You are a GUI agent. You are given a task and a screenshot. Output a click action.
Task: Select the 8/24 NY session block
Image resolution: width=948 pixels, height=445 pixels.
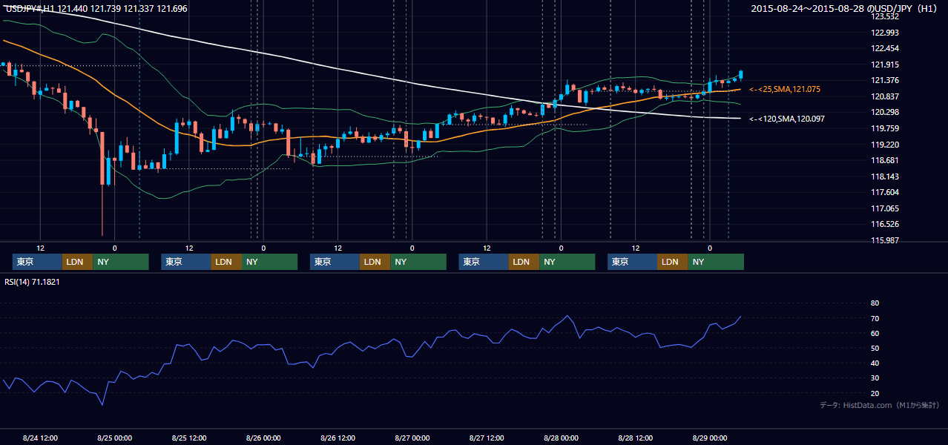pyautogui.click(x=121, y=262)
